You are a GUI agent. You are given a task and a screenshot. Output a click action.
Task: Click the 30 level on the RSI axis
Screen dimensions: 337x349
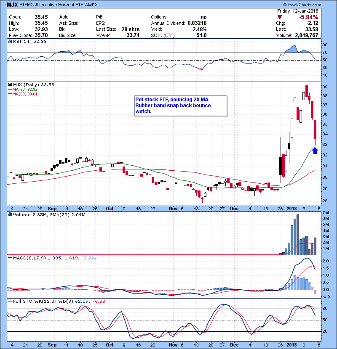(325, 68)
